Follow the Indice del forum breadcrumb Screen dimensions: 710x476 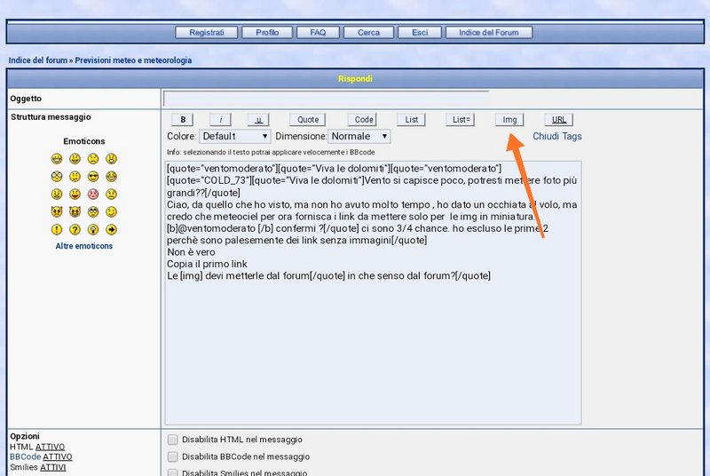point(38,60)
